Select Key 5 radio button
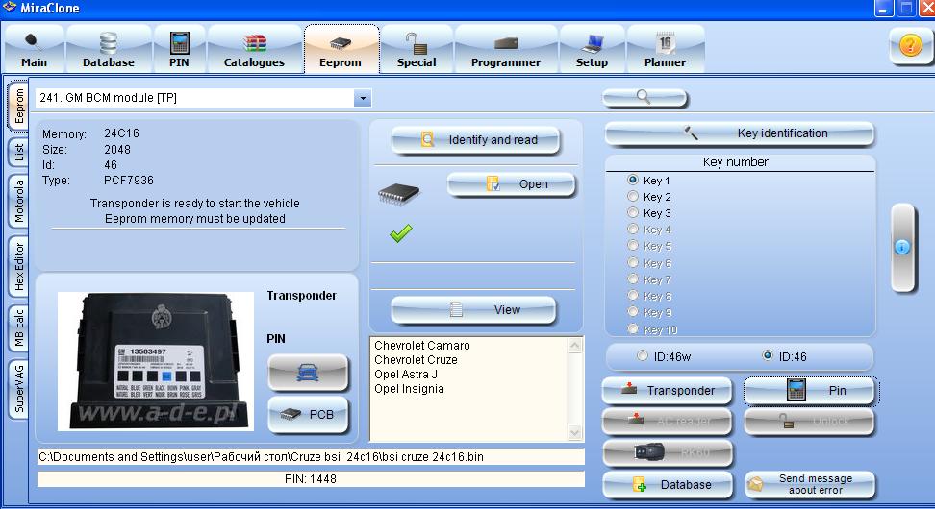 click(633, 245)
